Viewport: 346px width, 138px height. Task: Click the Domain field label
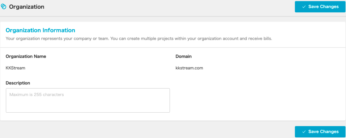[184, 56]
